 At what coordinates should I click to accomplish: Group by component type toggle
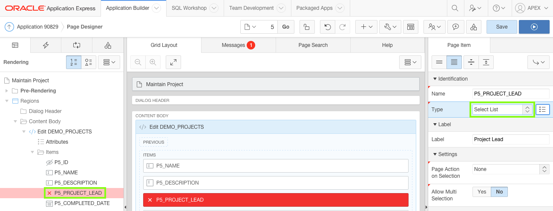[89, 62]
